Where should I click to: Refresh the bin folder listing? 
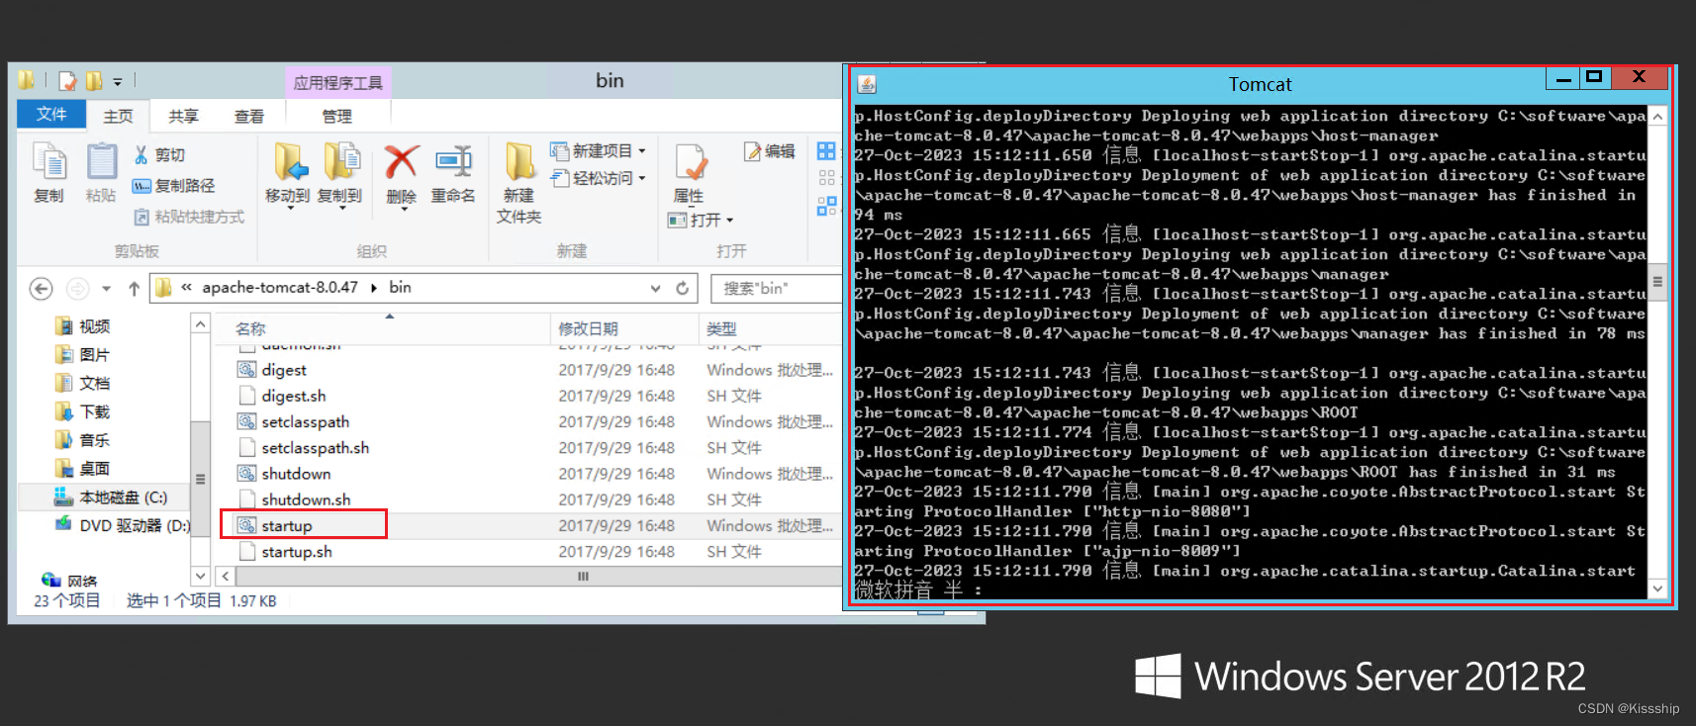point(682,288)
